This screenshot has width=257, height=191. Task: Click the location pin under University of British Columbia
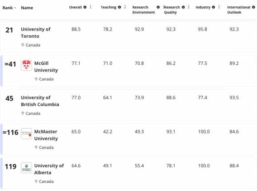(x=23, y=113)
